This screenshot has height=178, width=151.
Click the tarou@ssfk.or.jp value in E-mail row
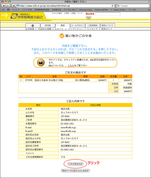click(68, 127)
